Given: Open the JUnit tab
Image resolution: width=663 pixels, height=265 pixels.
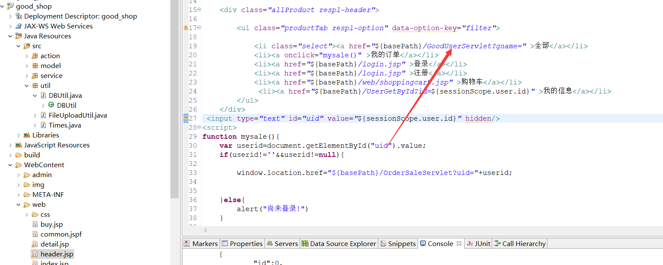Looking at the screenshot, I should pos(478,243).
